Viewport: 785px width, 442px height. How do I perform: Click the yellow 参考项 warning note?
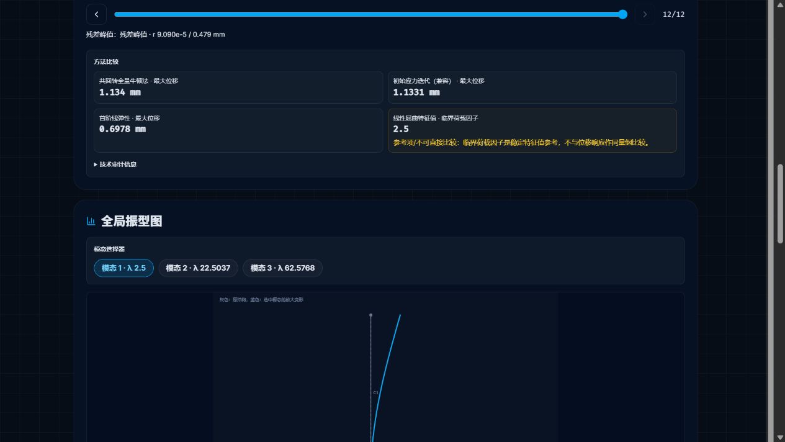point(521,143)
